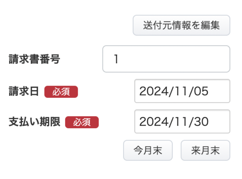Set payment deadline to end of next month
Screen dimensions: 242x179
click(205, 150)
